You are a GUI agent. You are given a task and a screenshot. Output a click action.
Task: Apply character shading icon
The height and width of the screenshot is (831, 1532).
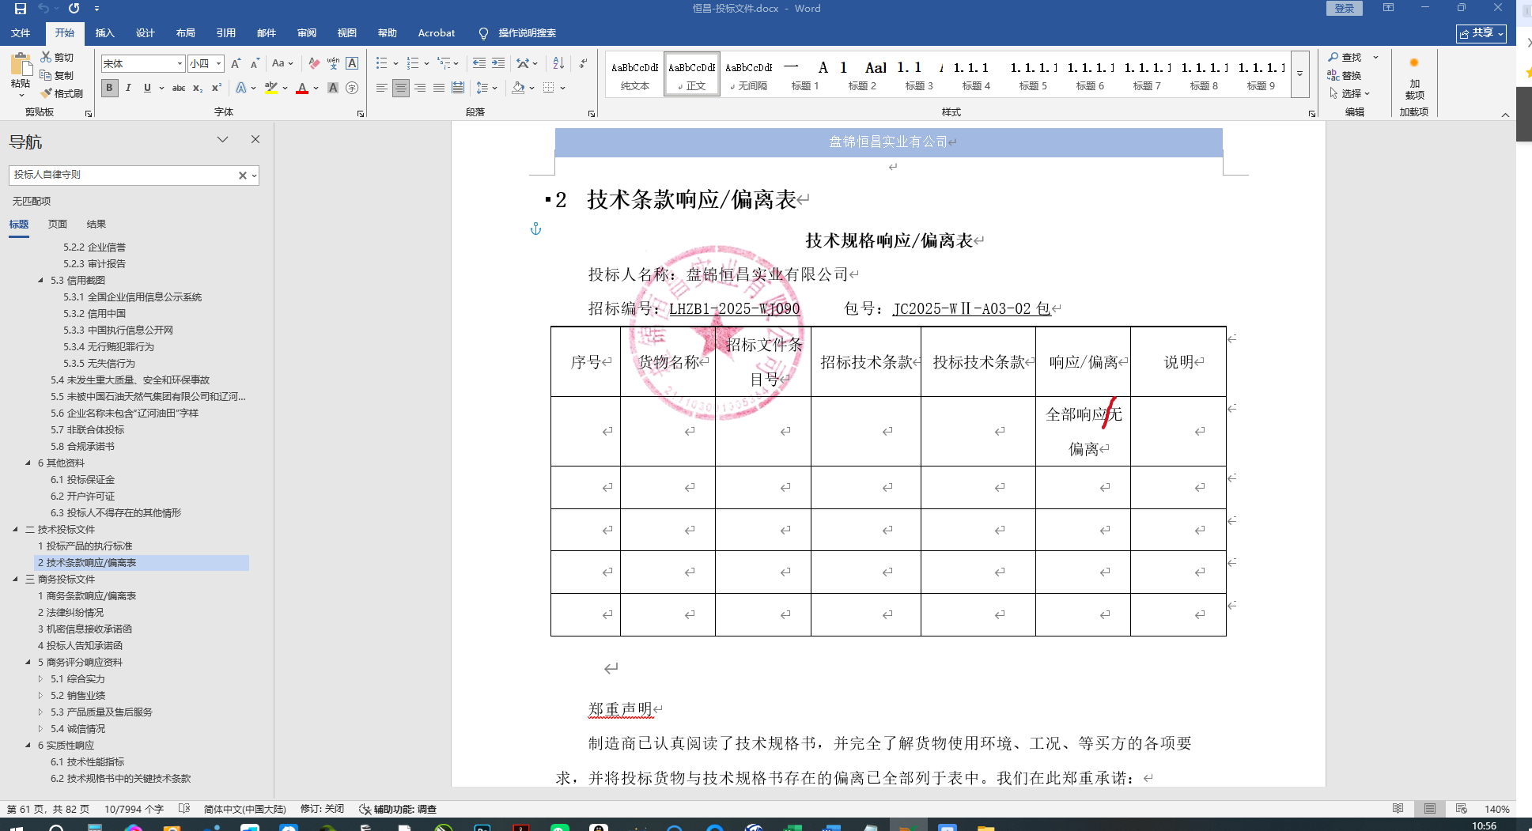(x=333, y=88)
